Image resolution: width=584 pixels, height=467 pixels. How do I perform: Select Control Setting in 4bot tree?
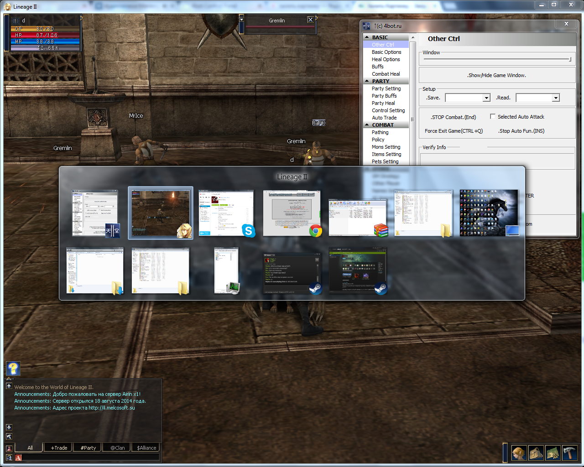pyautogui.click(x=388, y=110)
